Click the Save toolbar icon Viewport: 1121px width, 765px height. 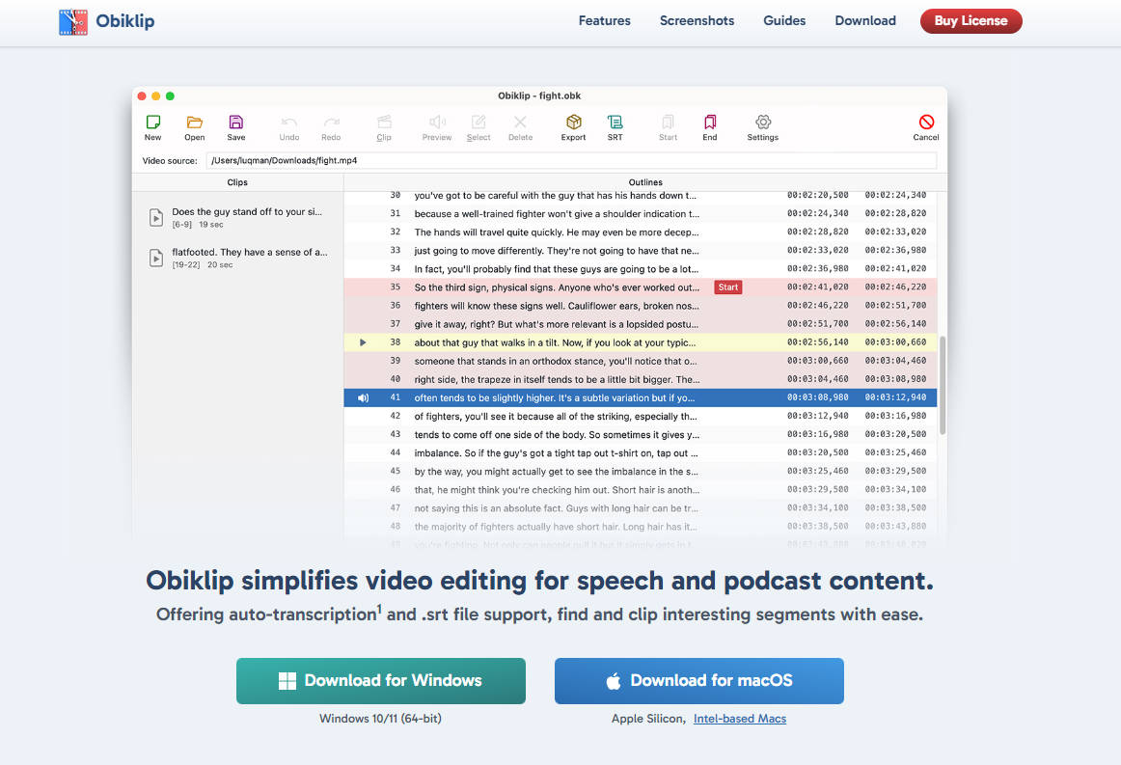pyautogui.click(x=236, y=123)
